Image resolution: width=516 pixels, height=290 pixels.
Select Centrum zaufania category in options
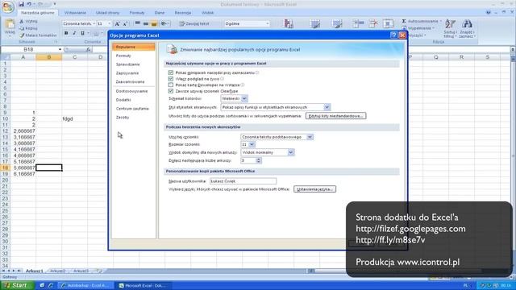pos(132,109)
